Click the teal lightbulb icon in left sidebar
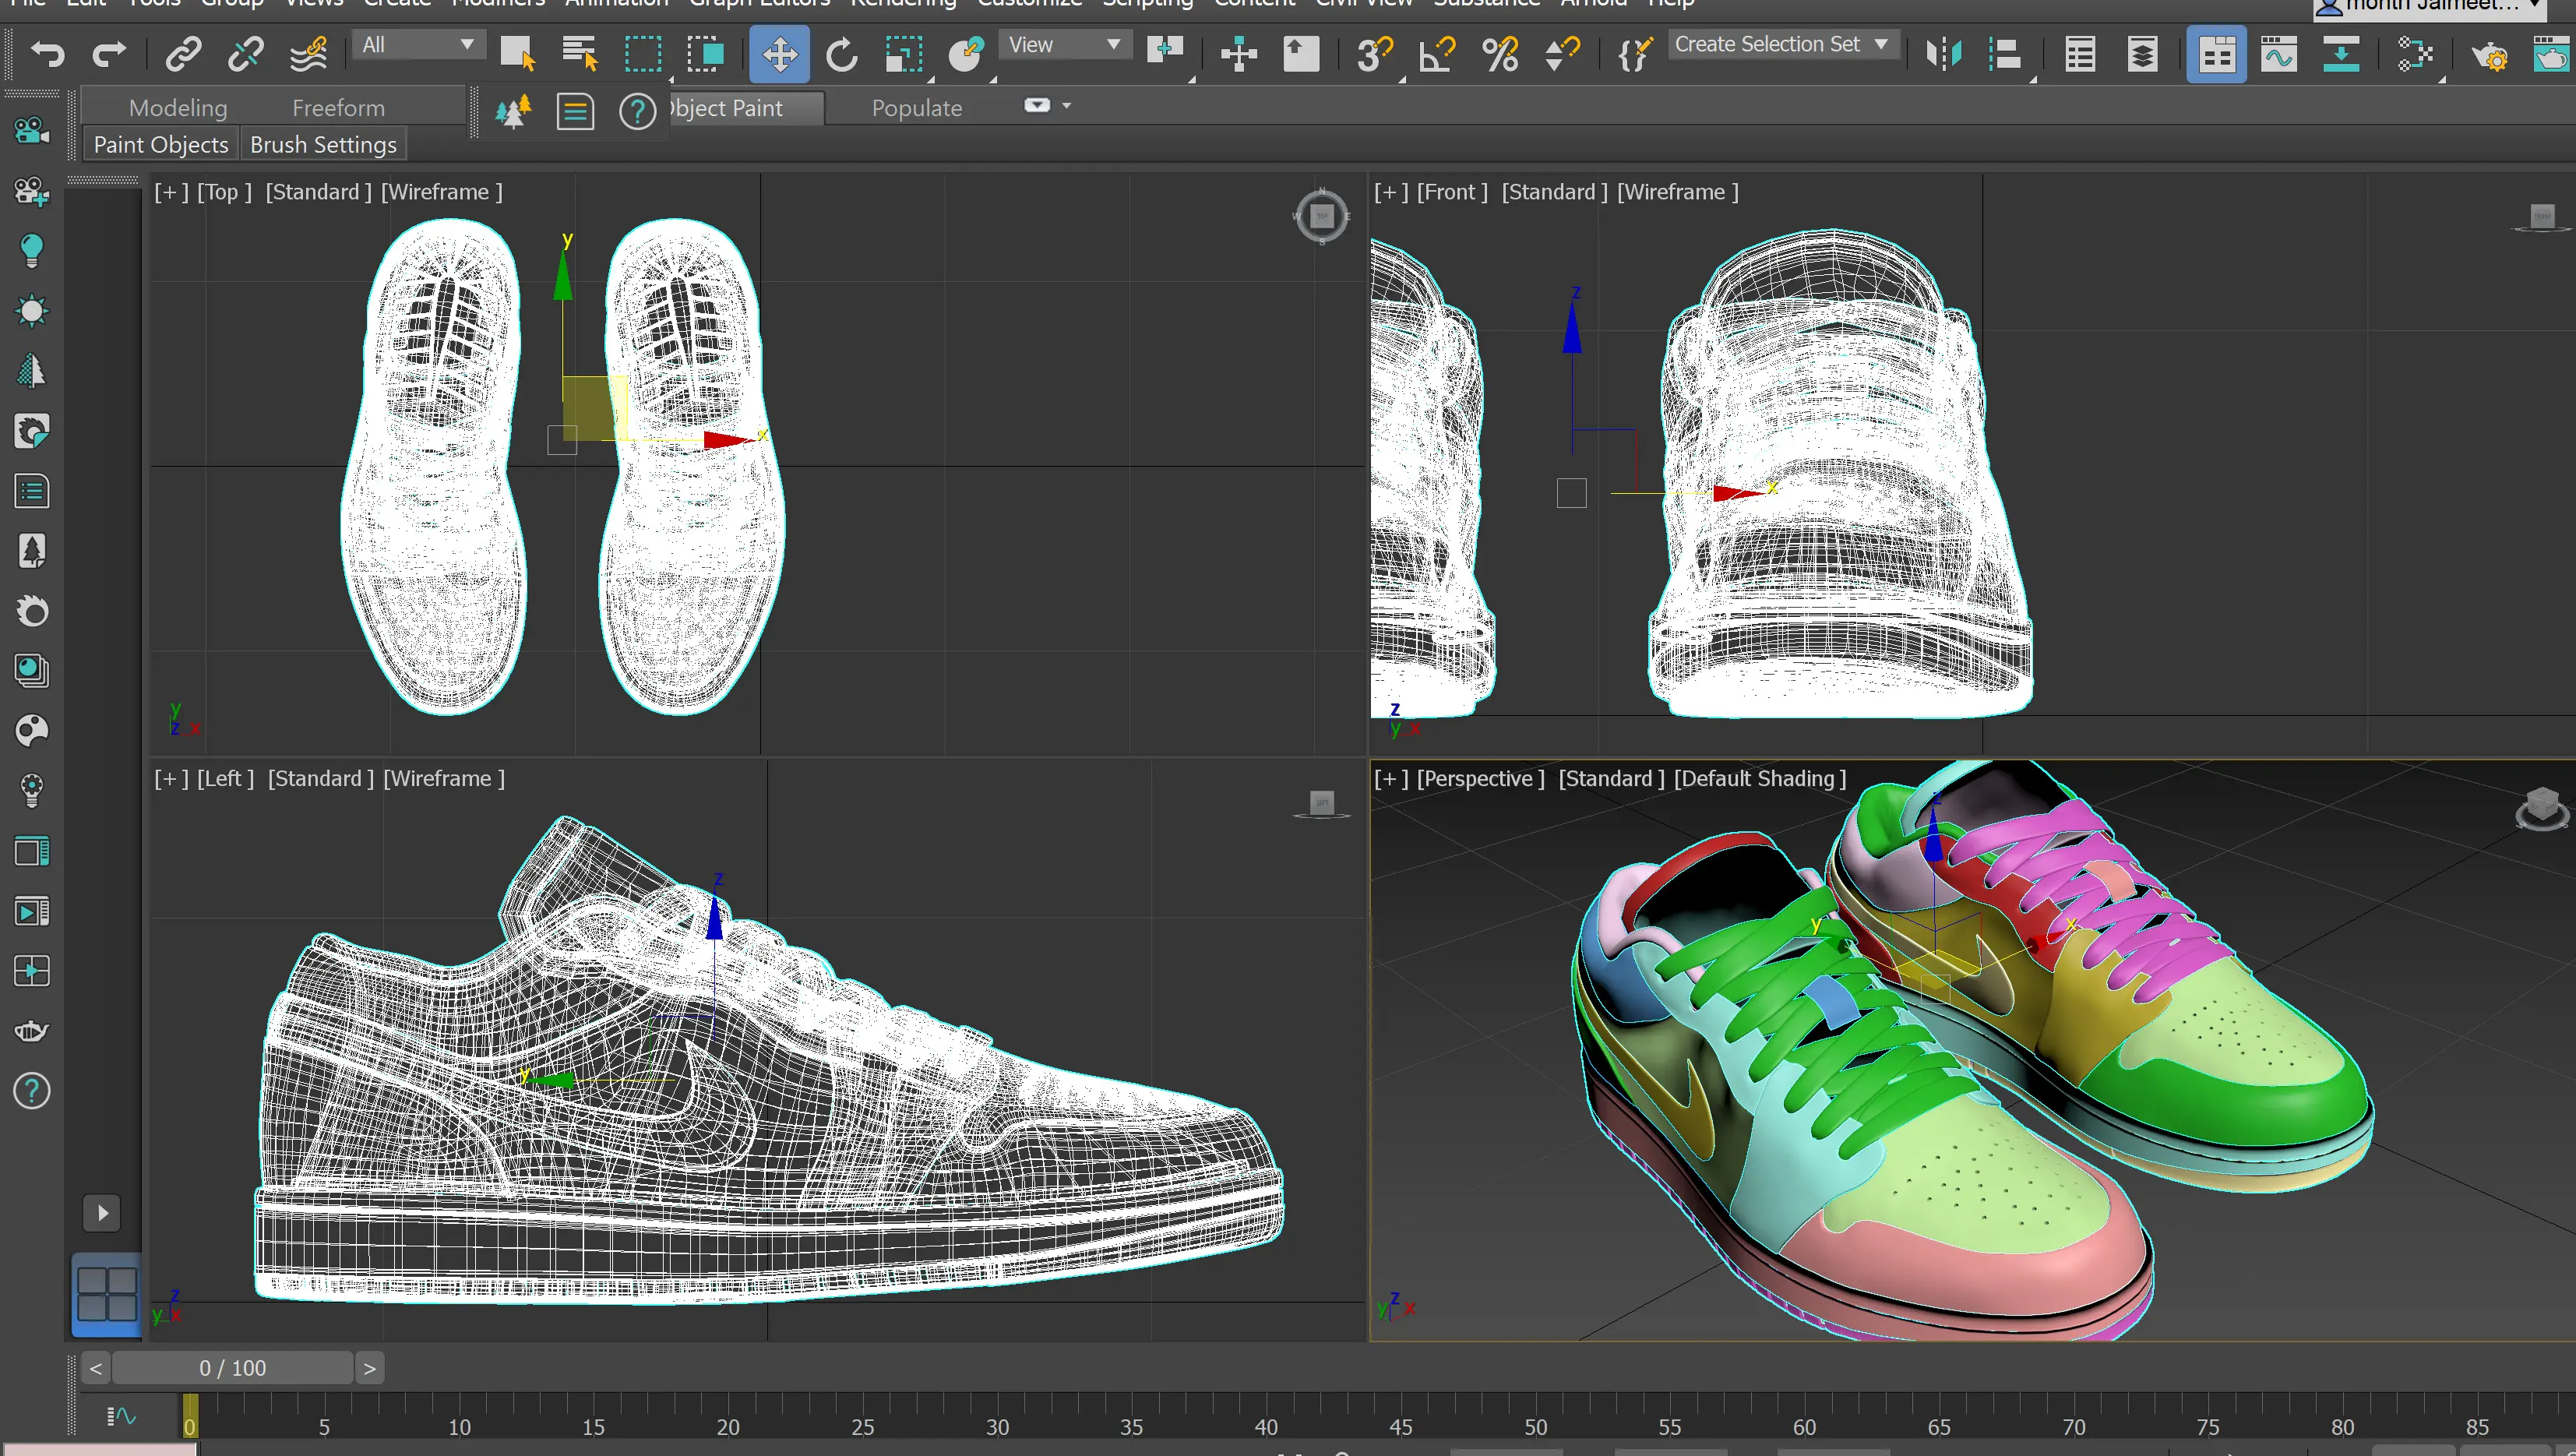Screen dimensions: 2576x1456 (32, 250)
